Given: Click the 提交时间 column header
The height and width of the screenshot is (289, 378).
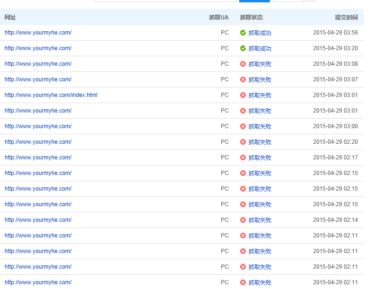Looking at the screenshot, I should (346, 18).
